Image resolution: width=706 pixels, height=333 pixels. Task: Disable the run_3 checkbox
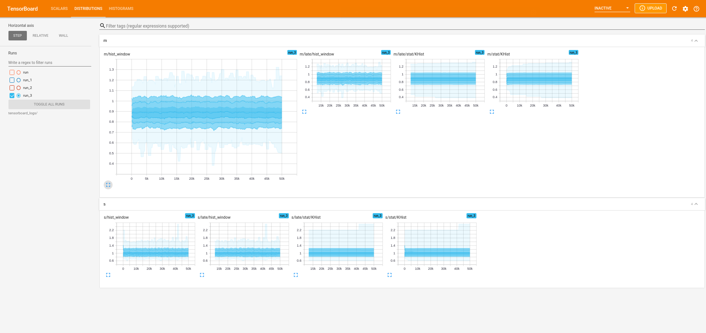11,95
